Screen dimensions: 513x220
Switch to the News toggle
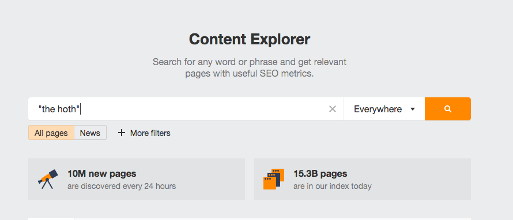[x=90, y=132]
